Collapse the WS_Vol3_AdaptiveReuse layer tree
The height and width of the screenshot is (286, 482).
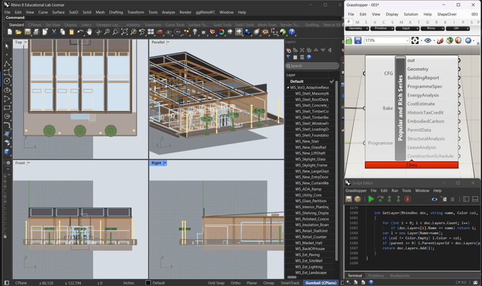288,87
